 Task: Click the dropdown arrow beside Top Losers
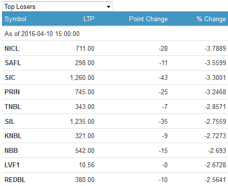coord(108,7)
